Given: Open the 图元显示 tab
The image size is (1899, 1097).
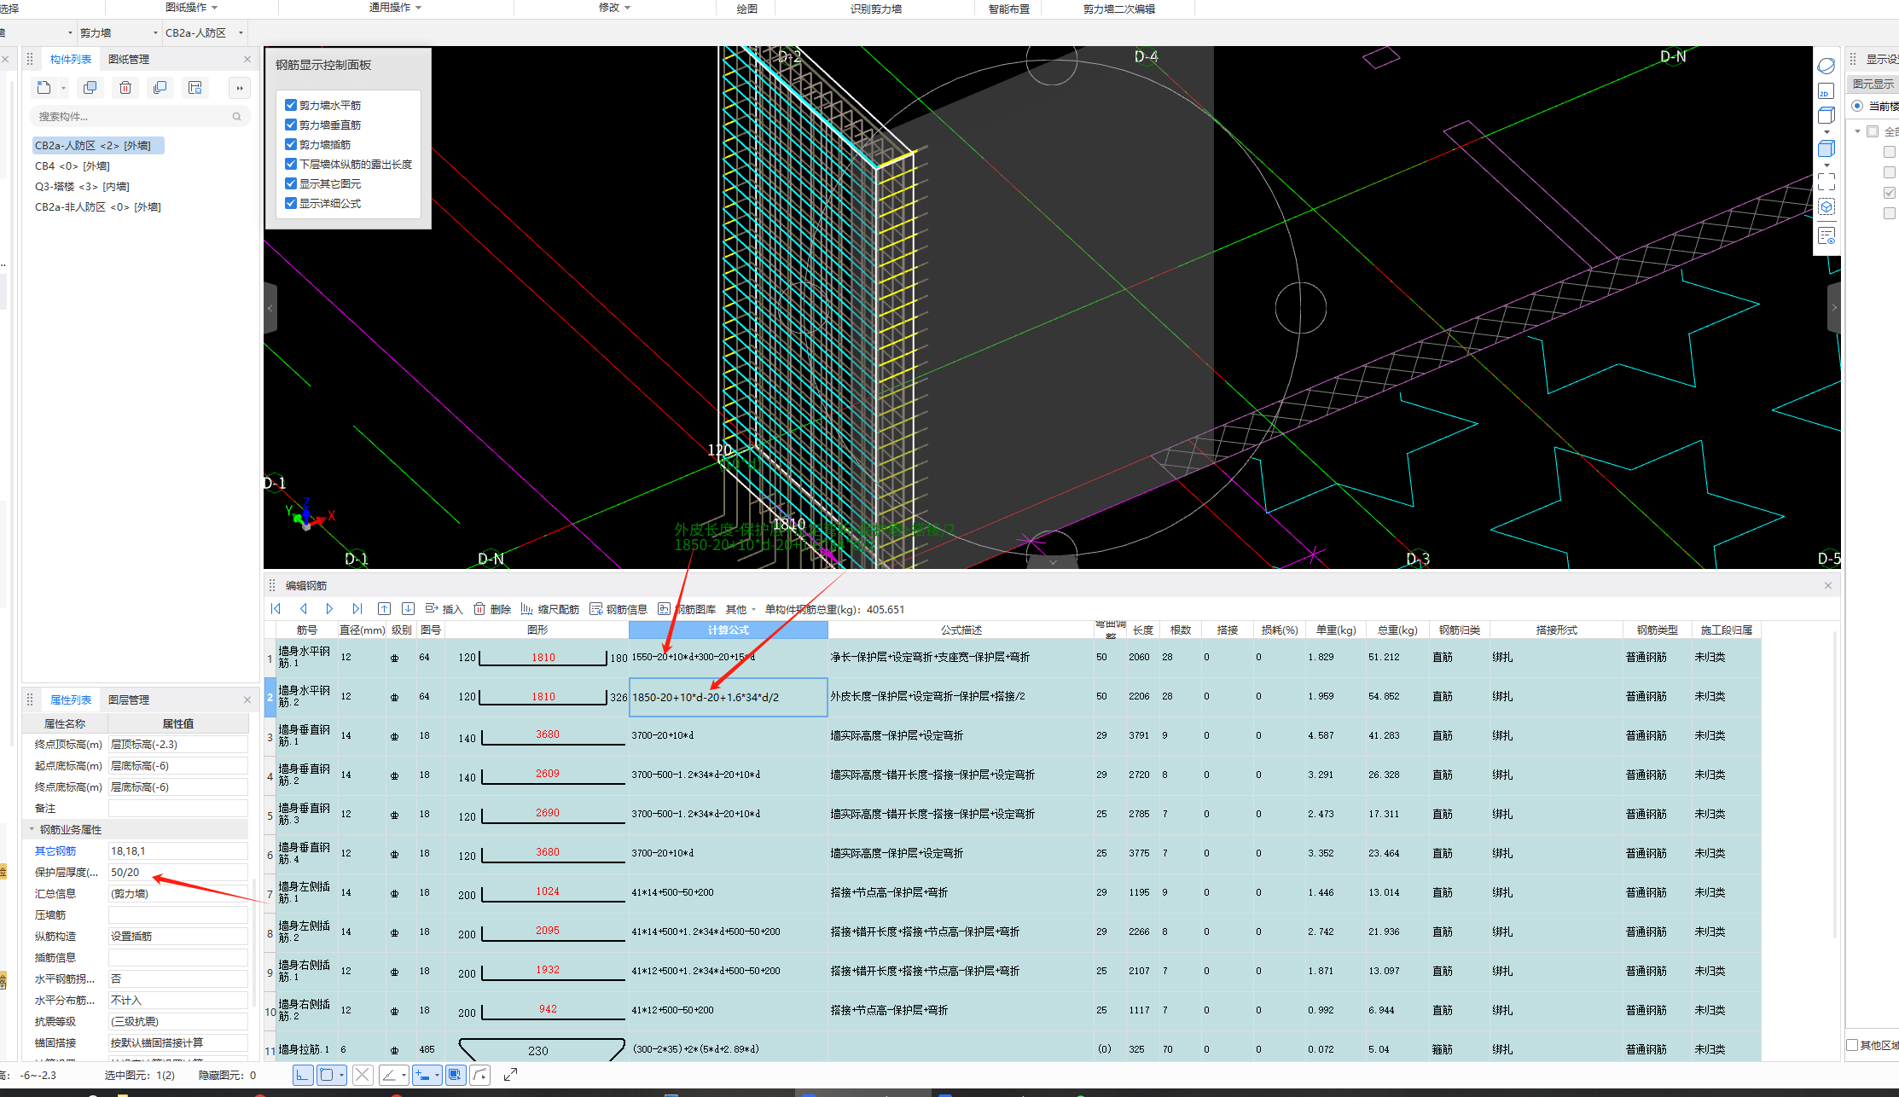Looking at the screenshot, I should click(1873, 84).
